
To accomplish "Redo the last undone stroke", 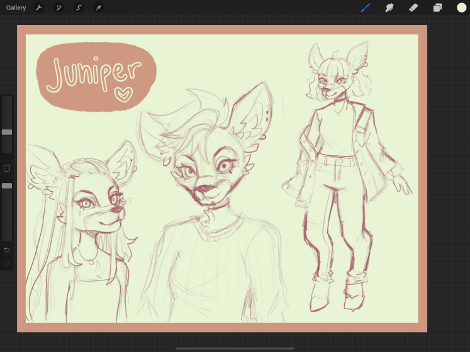I will point(7,263).
